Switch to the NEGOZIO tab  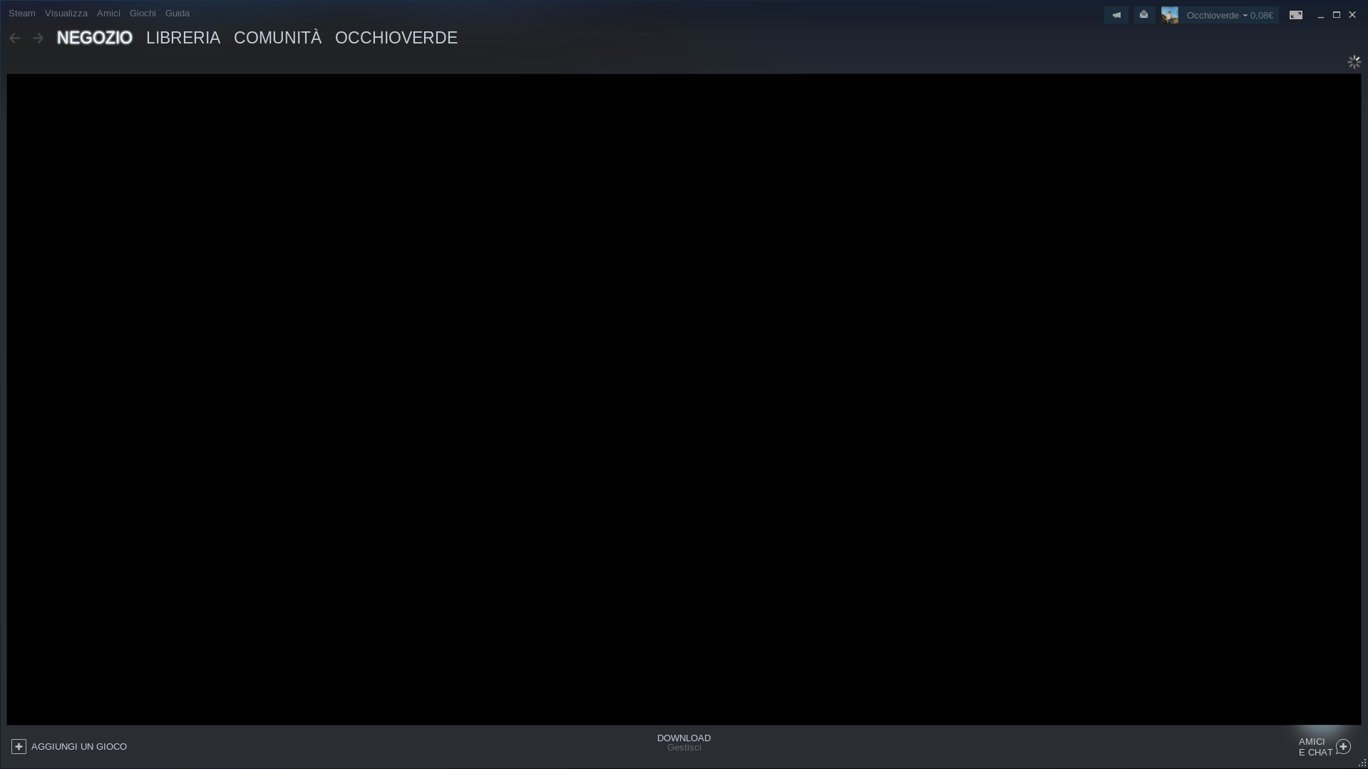94,38
